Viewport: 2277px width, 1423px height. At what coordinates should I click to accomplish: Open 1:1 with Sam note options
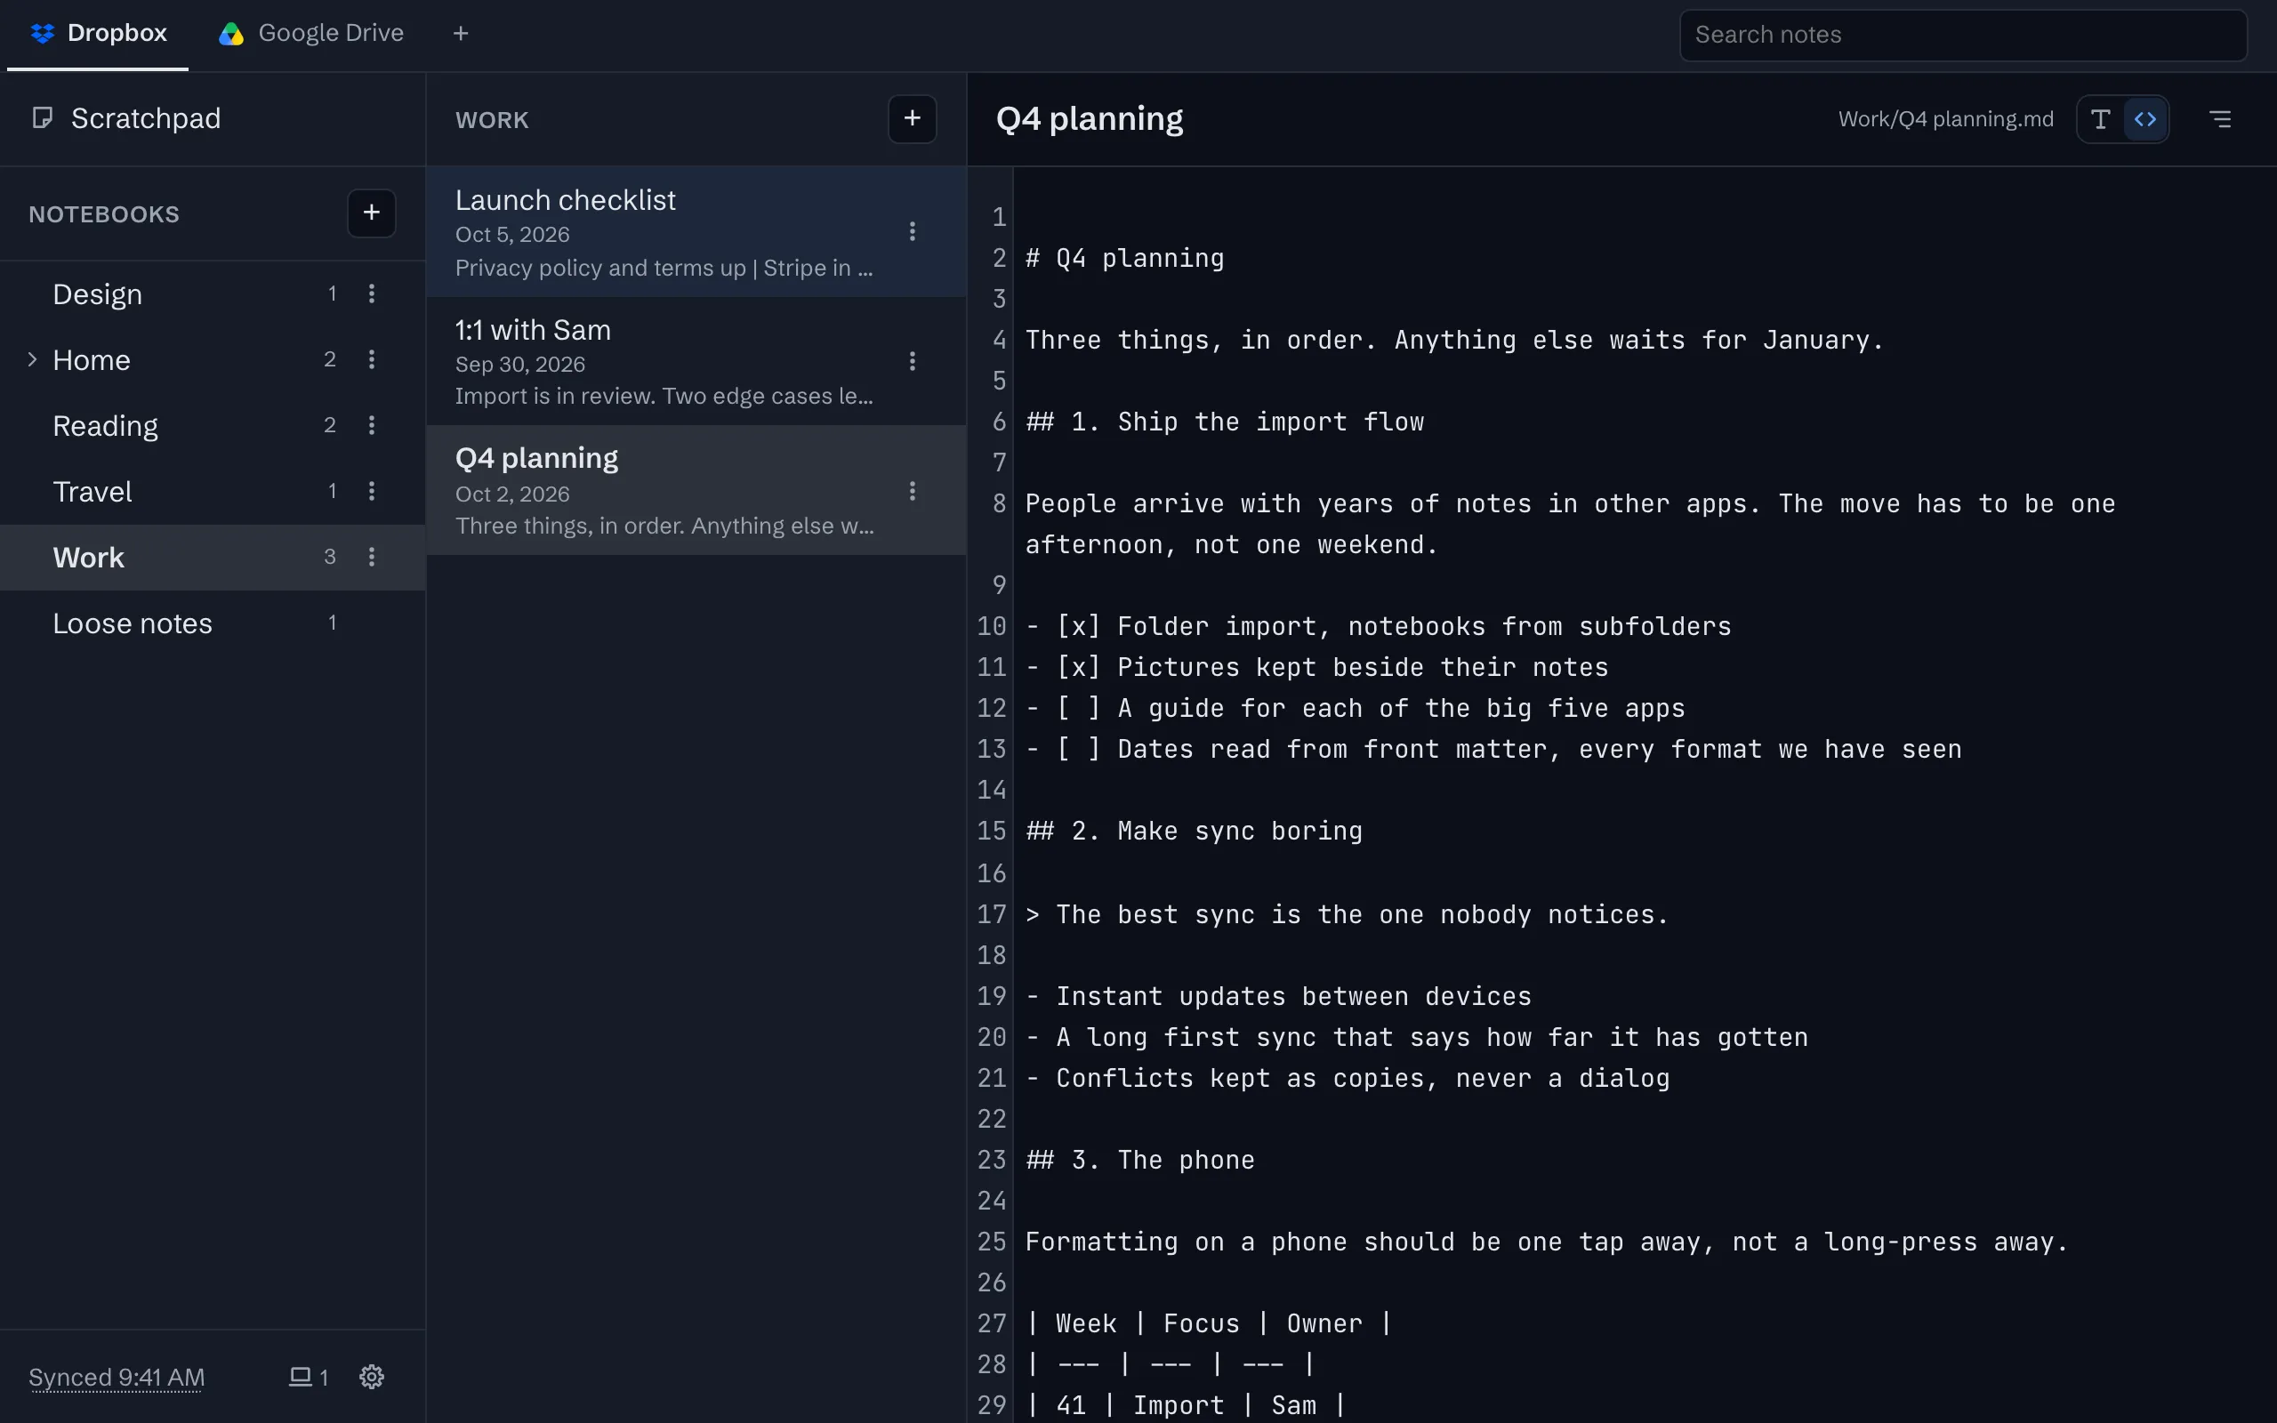point(912,361)
